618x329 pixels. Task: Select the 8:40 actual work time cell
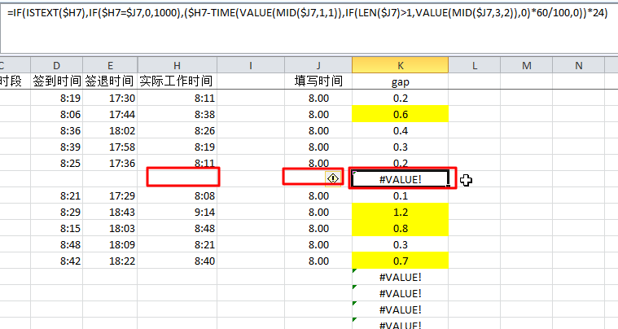pos(177,261)
